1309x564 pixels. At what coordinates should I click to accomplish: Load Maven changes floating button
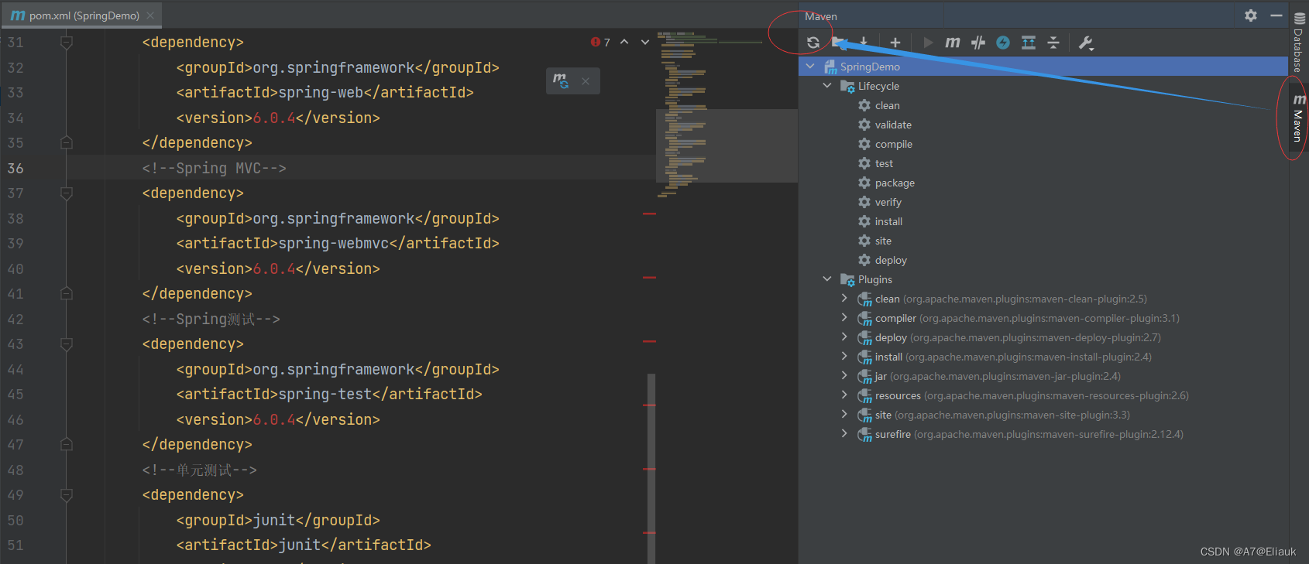[561, 80]
